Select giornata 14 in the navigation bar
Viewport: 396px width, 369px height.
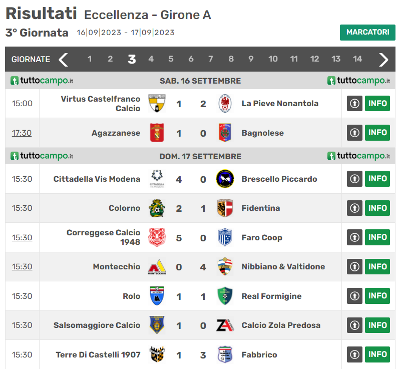click(x=357, y=59)
